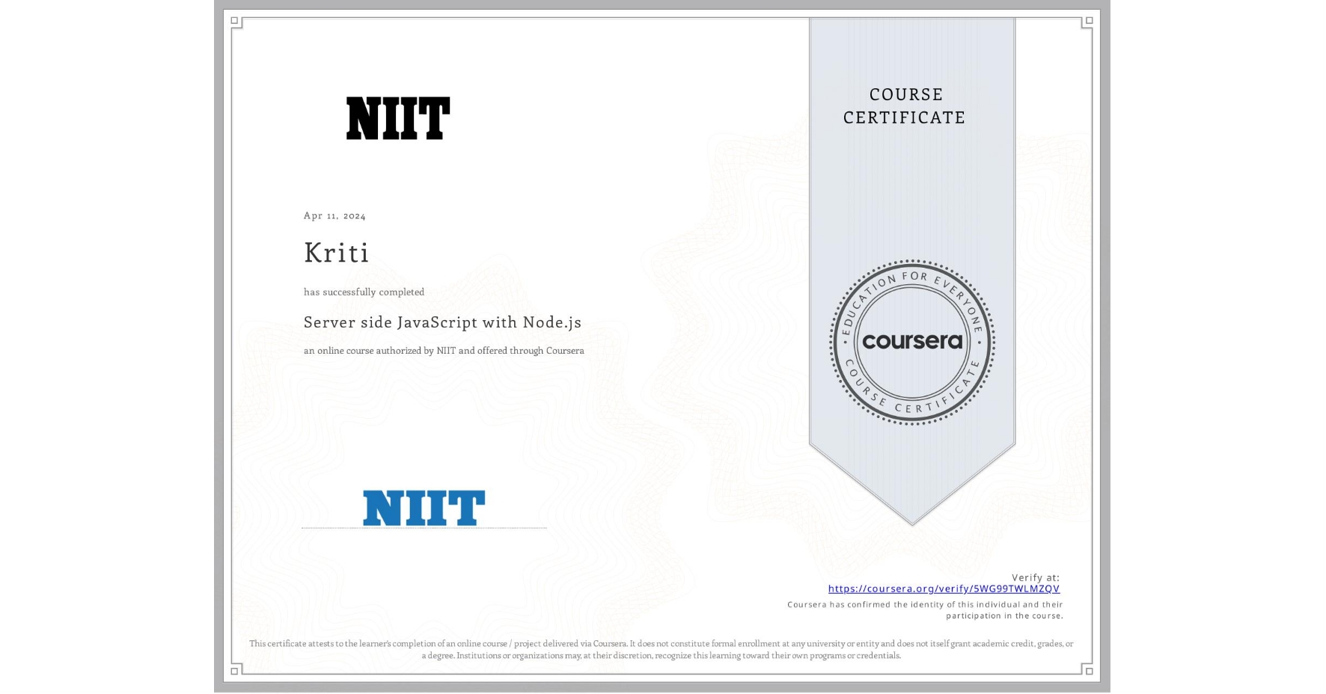This screenshot has width=1326, height=694.
Task: Click the blue NIIT signature logo
Action: coord(424,508)
